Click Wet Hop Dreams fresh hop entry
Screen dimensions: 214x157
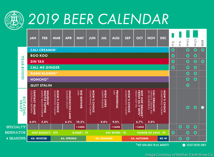tap(139, 106)
